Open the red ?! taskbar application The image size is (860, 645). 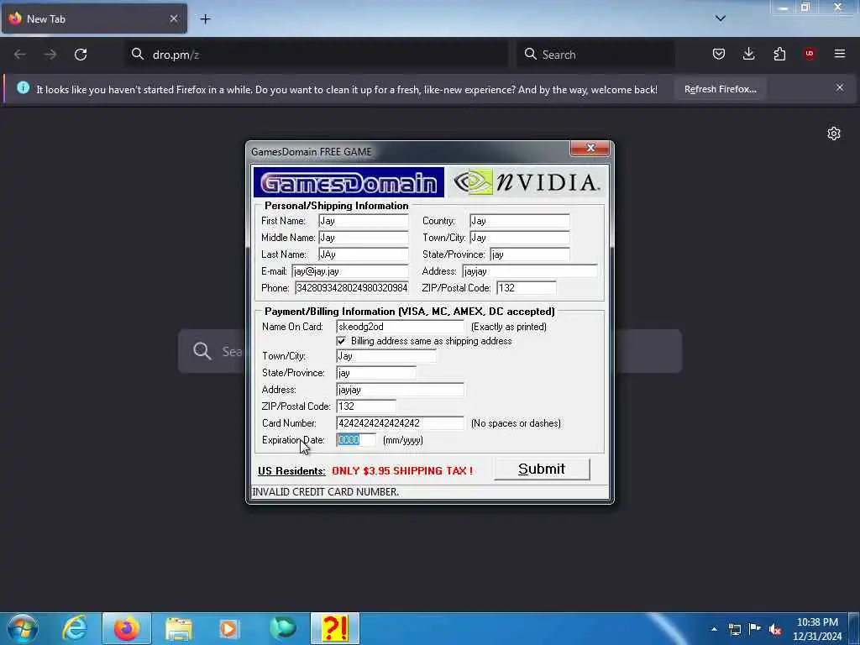[x=334, y=628]
